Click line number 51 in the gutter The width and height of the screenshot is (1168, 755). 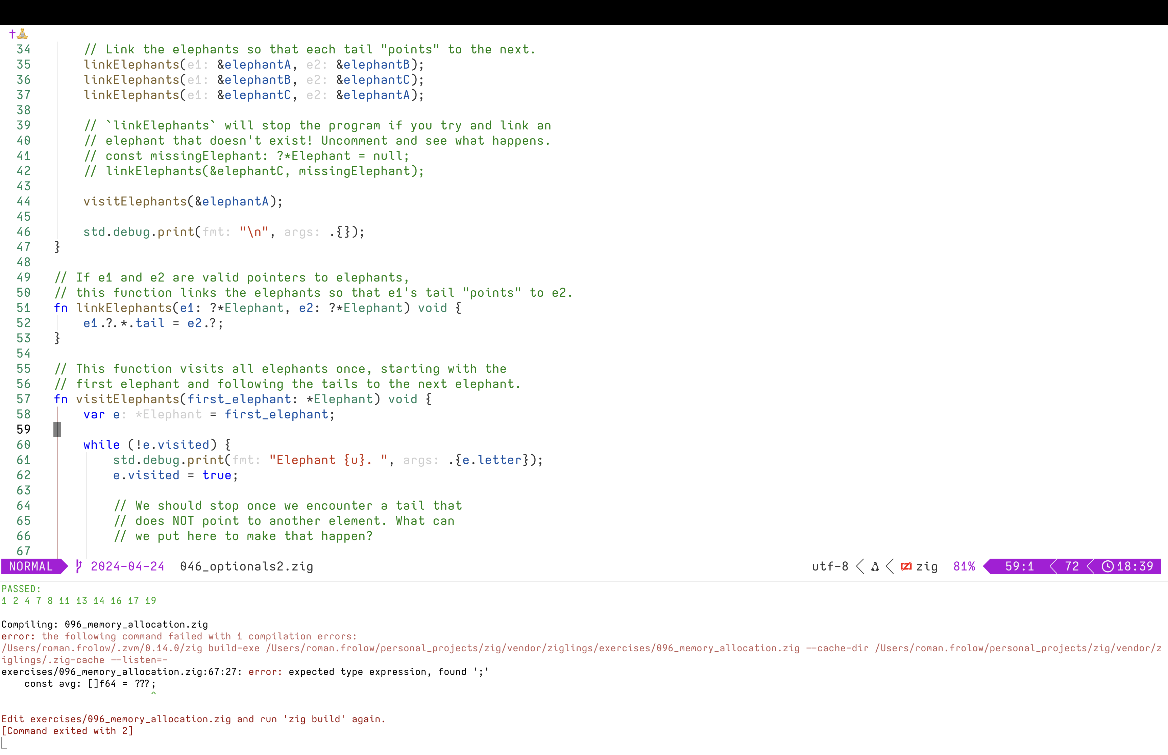23,308
